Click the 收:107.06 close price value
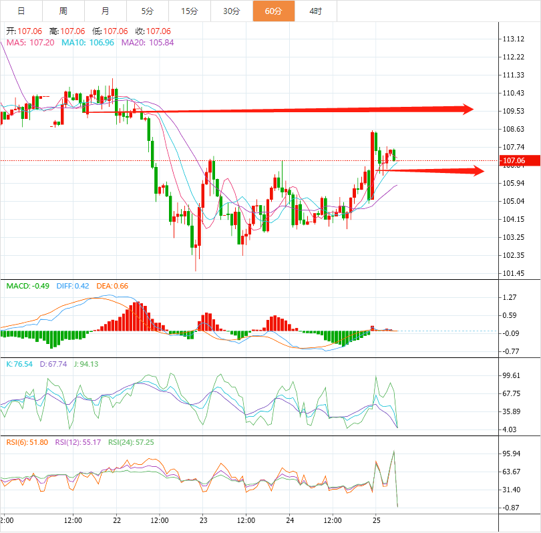This screenshot has width=541, height=533. (x=153, y=31)
